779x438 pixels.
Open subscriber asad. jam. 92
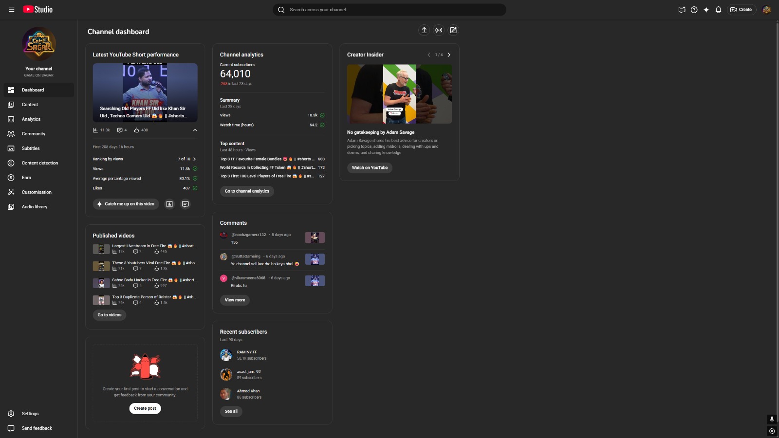(241, 375)
